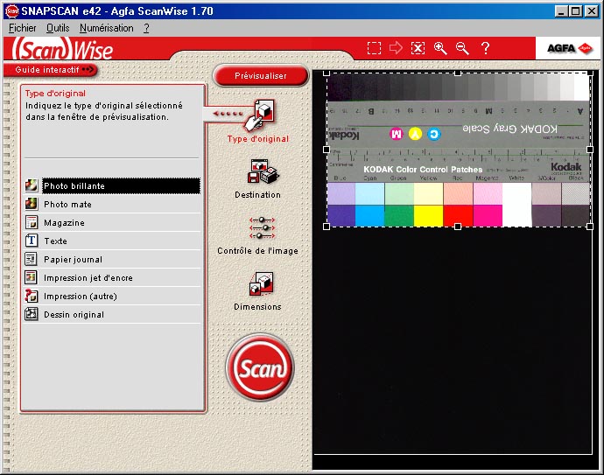Screen dimensions: 604x475
Task: Click the green patch in preview
Action: click(399, 215)
